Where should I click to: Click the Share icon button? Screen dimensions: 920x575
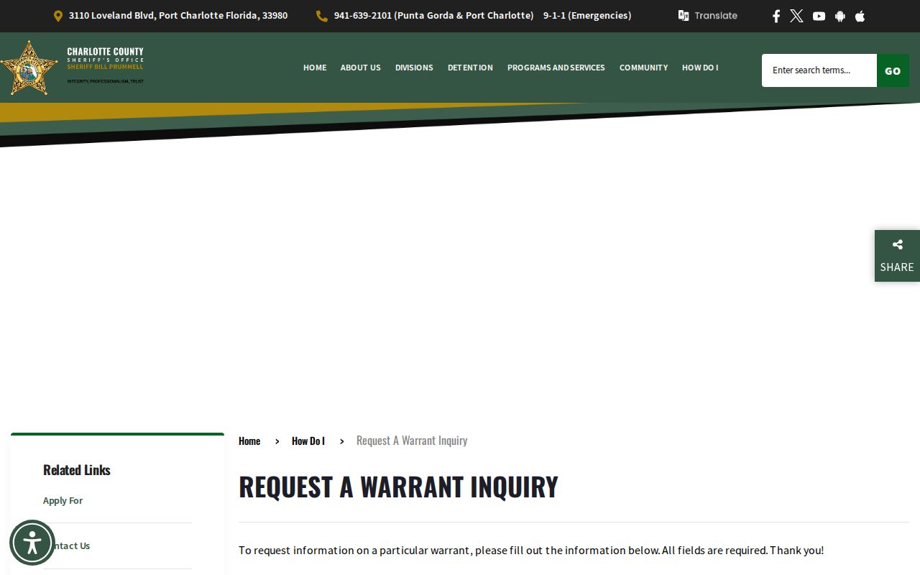click(x=897, y=256)
